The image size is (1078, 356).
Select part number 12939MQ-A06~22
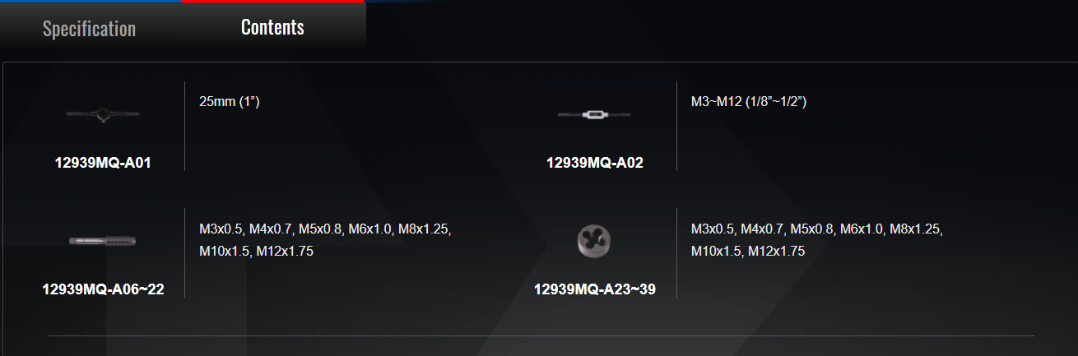[103, 289]
